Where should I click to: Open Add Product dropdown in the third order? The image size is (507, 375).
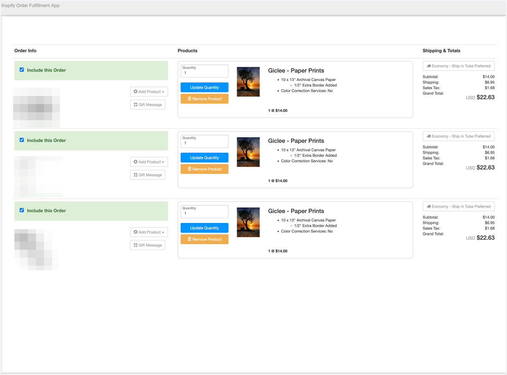[x=149, y=232]
